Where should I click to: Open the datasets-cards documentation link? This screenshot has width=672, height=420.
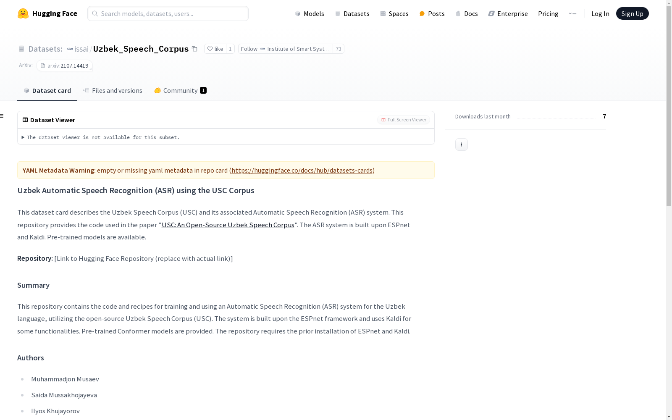tap(302, 170)
